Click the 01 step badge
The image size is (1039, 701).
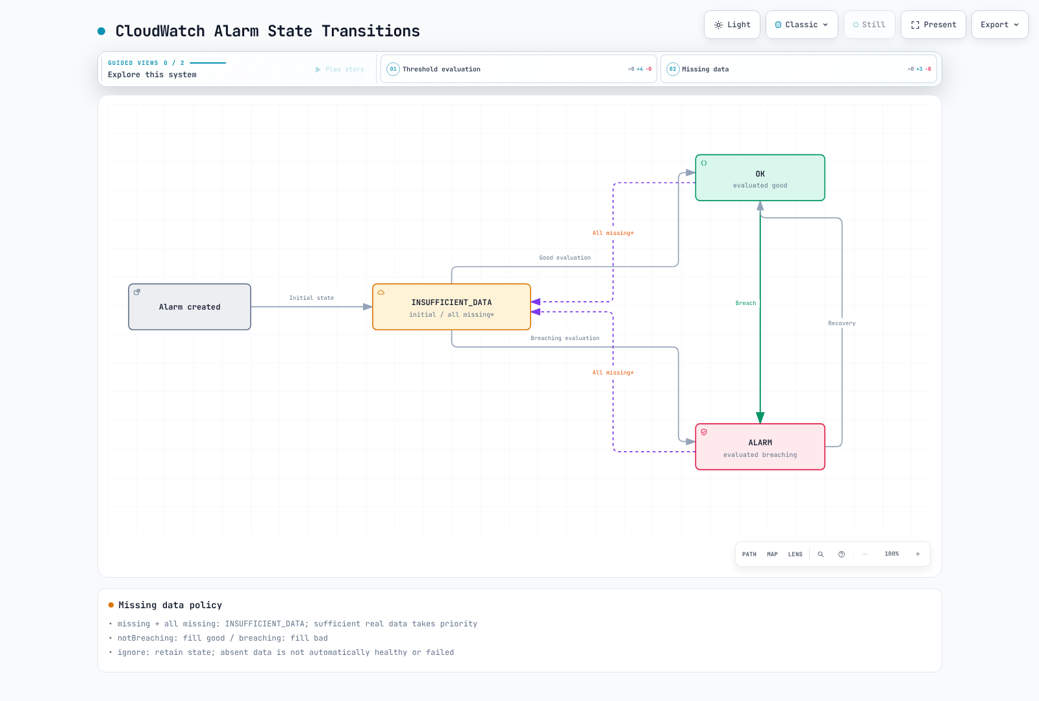click(x=393, y=69)
